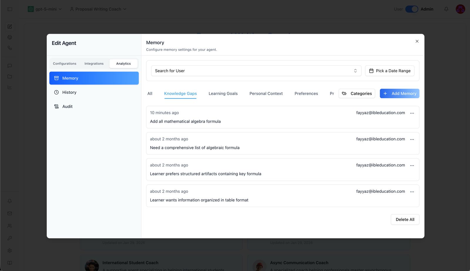
Task: Open the users icon in sidebar
Action: click(x=10, y=226)
